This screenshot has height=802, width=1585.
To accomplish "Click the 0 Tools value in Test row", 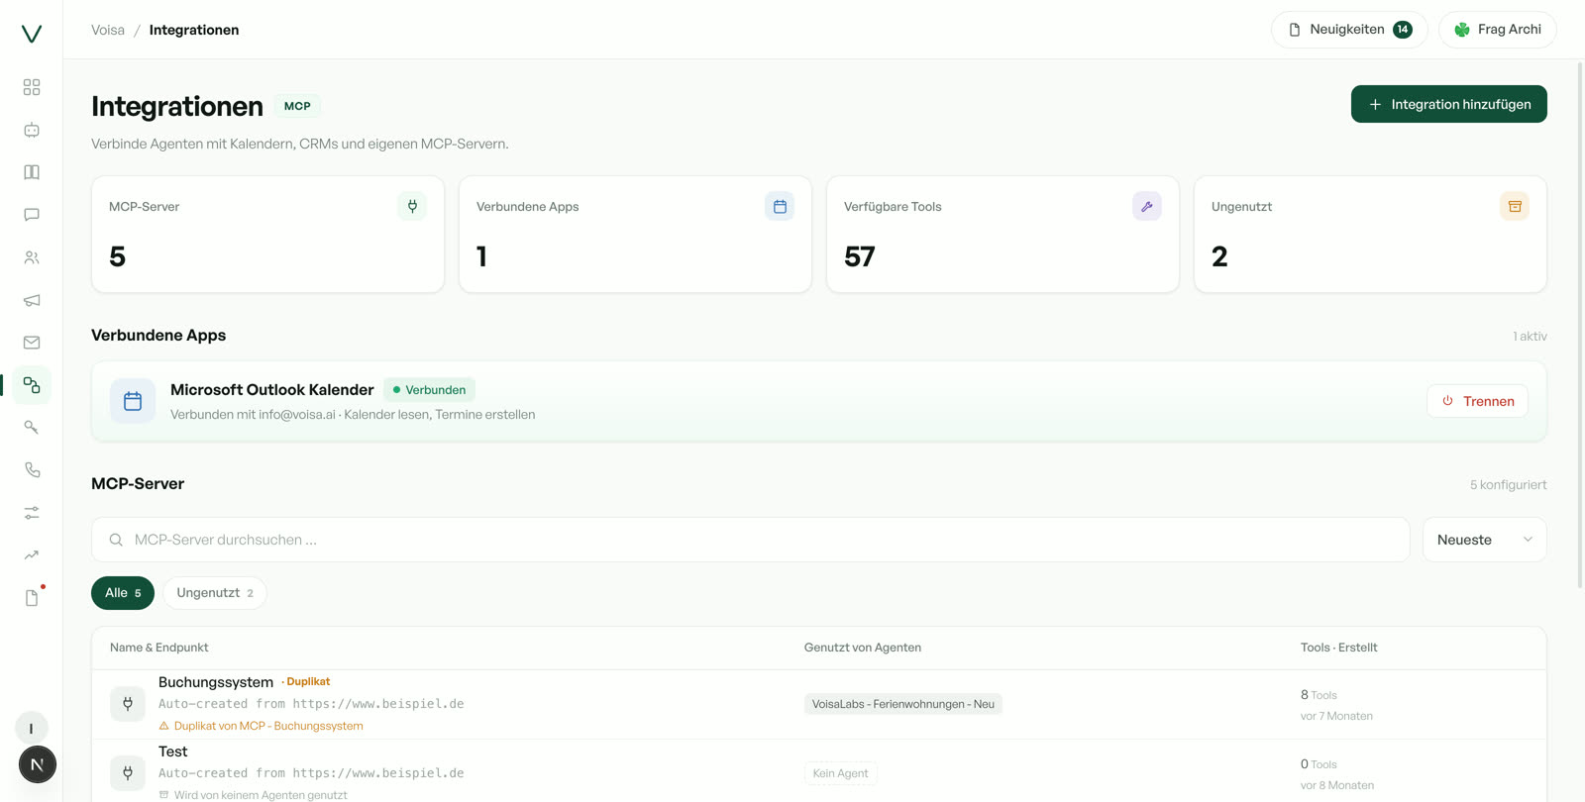I will click(x=1319, y=764).
